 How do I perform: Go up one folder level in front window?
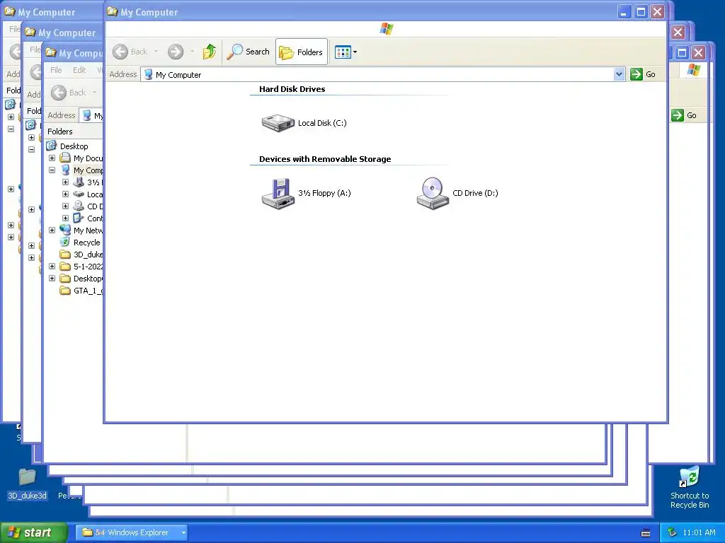point(210,52)
